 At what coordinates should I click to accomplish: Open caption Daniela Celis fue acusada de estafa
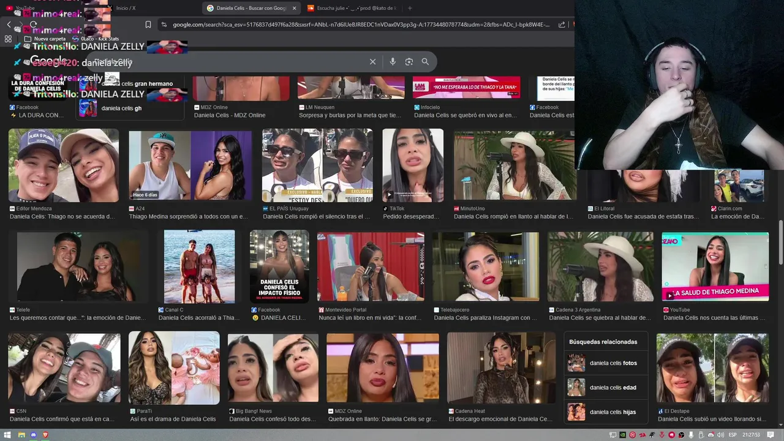[643, 216]
